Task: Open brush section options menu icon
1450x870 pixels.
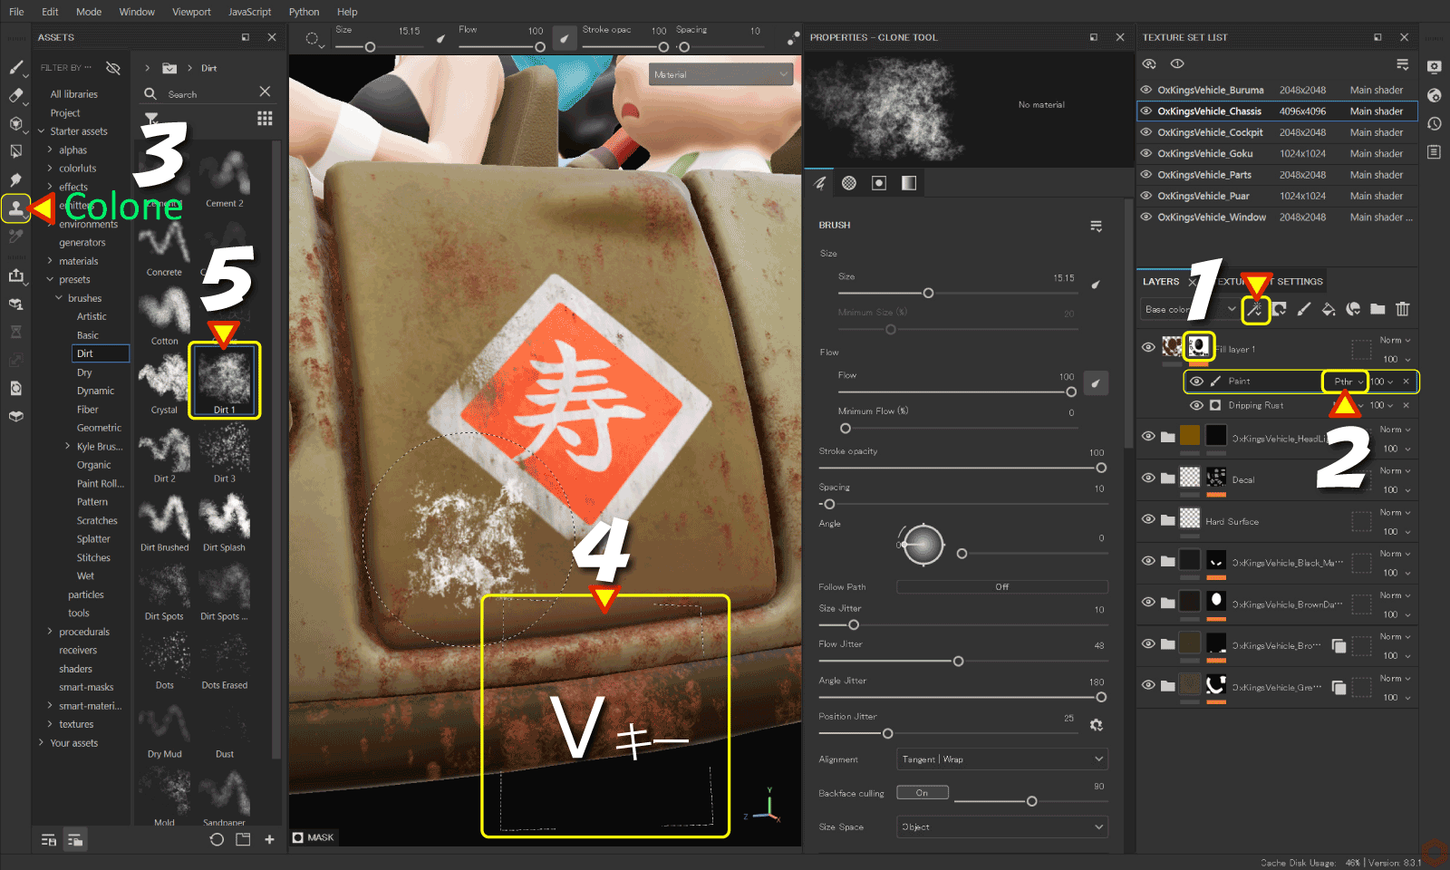Action: click(x=1096, y=226)
